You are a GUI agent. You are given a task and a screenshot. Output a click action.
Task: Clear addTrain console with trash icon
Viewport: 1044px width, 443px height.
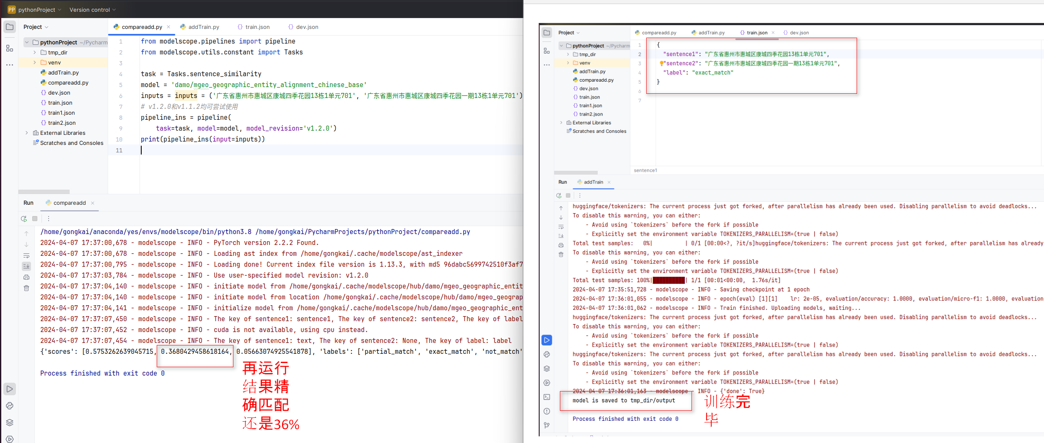[561, 255]
